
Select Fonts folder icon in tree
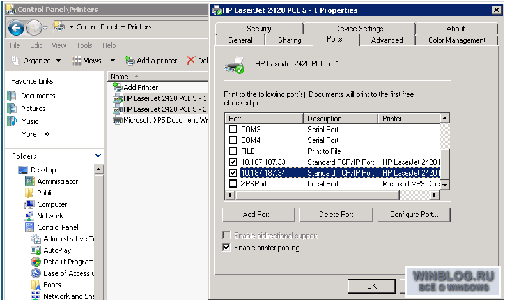(x=36, y=285)
